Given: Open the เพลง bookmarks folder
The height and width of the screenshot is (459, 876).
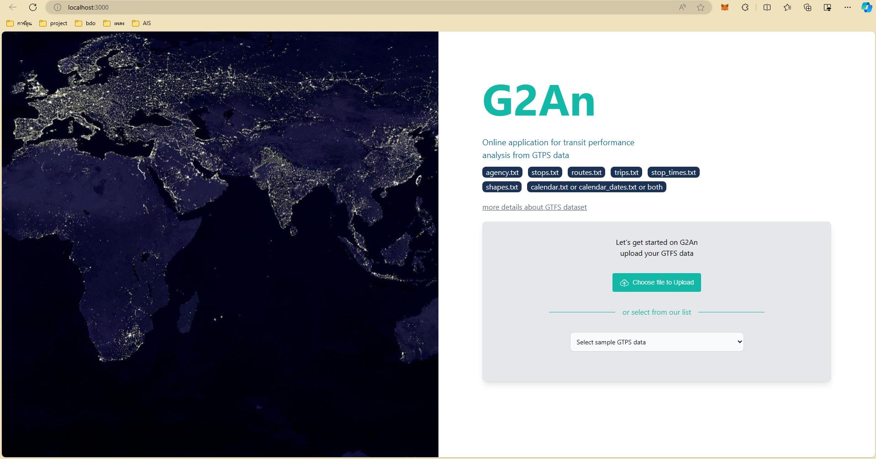Looking at the screenshot, I should coord(114,23).
